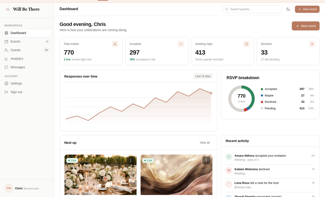Click the gray Pending legend swatch
The width and height of the screenshot is (325, 197).
[x=262, y=108]
